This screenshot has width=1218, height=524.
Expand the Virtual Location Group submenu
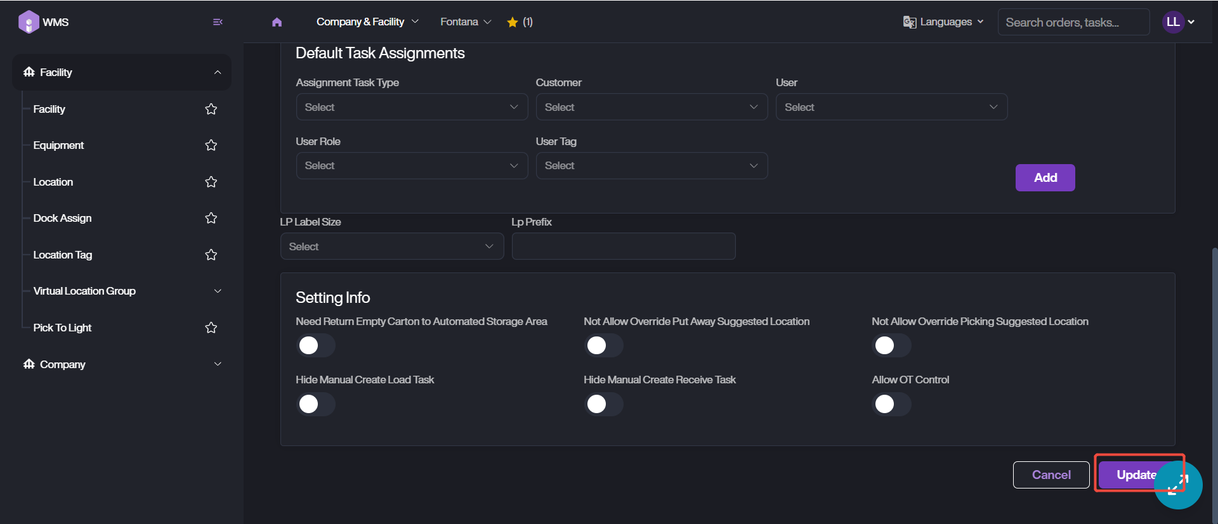click(x=218, y=291)
